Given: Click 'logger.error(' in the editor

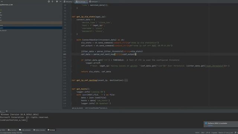Looking at the screenshot, I should pyautogui.click(x=93, y=63).
